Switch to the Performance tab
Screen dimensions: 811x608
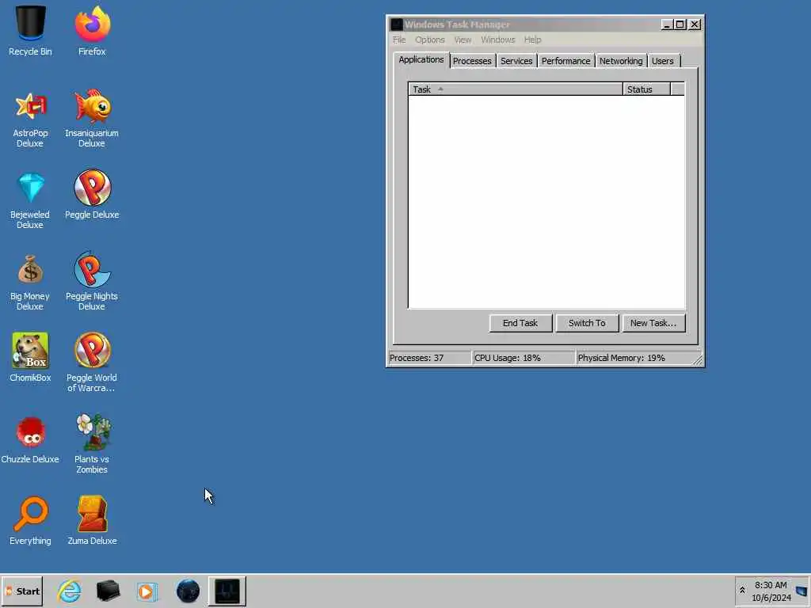tap(565, 61)
